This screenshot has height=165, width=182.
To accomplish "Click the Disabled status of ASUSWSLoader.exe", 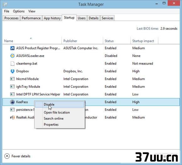I will coord(111,56).
